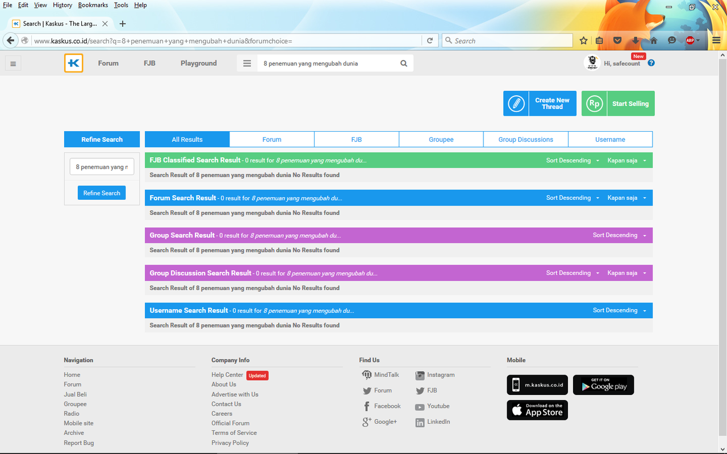Click the Kaskus logo icon

tap(74, 63)
